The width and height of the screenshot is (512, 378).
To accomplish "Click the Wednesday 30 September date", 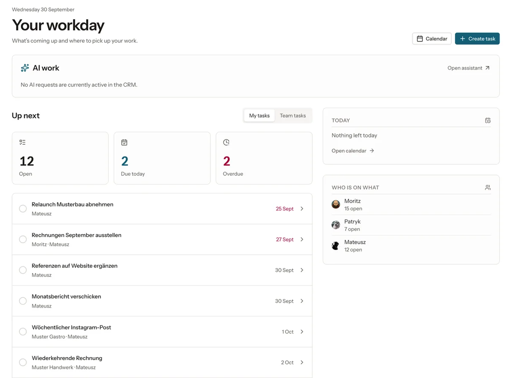I will (43, 9).
